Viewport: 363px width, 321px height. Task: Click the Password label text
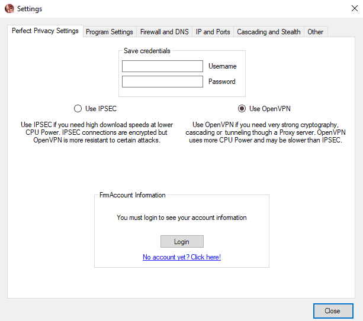coord(221,82)
